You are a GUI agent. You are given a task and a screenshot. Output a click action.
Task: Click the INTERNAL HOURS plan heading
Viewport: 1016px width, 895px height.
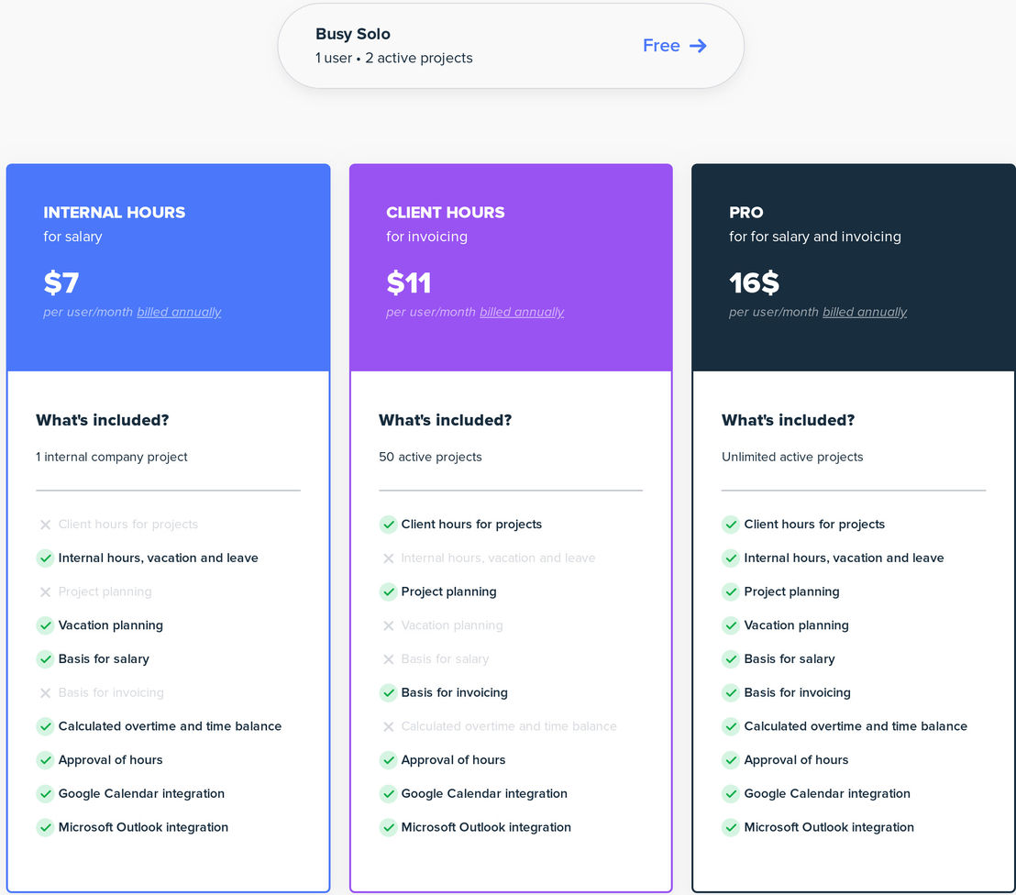coord(114,213)
